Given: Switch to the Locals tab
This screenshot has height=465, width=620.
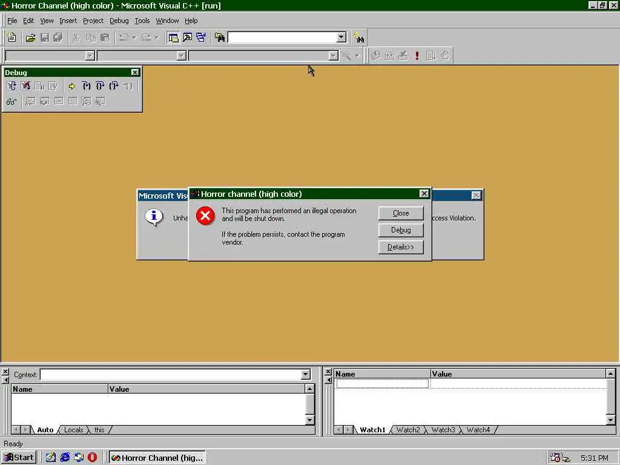Looking at the screenshot, I should [x=73, y=430].
